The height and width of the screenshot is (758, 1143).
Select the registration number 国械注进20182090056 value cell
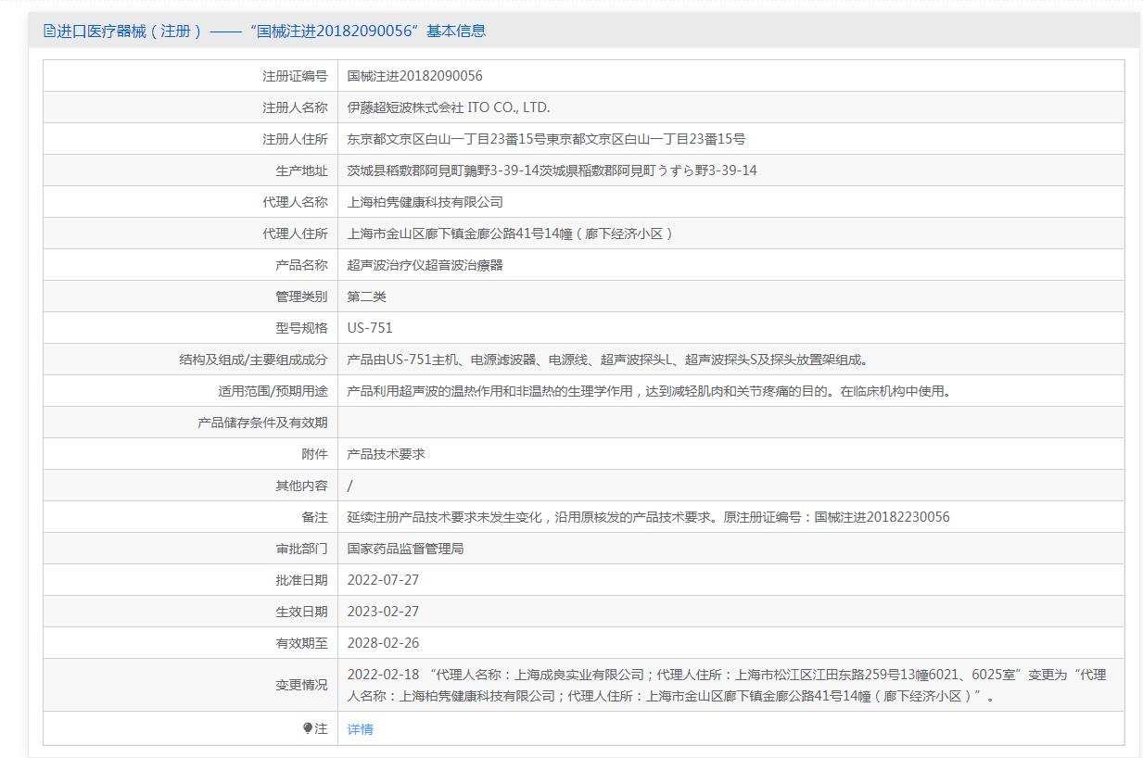click(414, 76)
